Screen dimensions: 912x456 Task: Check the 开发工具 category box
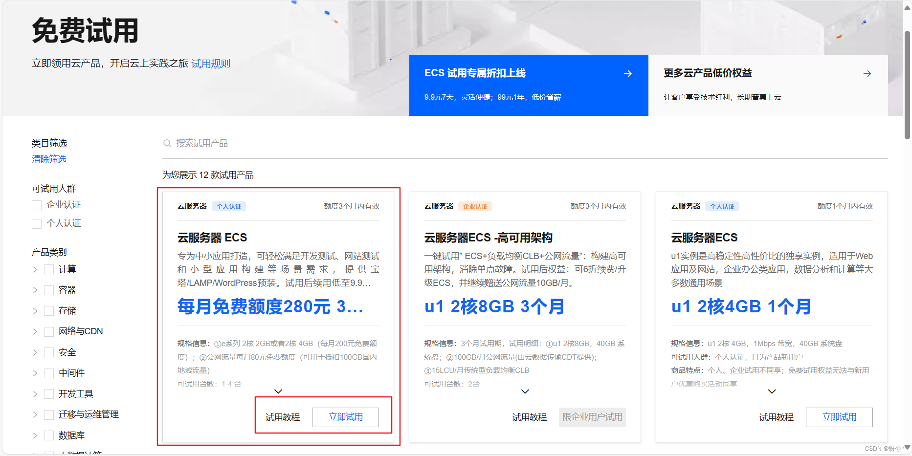click(49, 394)
